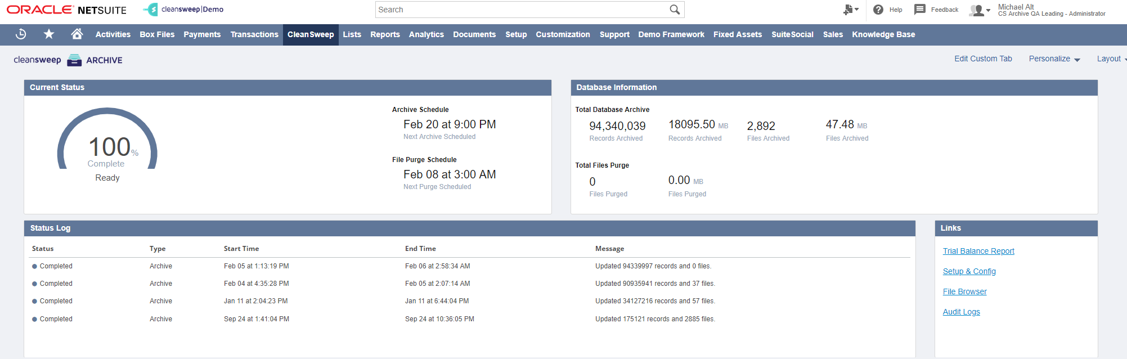Open the Transactions menu
Screen dimensions: 1127x359
(x=254, y=34)
